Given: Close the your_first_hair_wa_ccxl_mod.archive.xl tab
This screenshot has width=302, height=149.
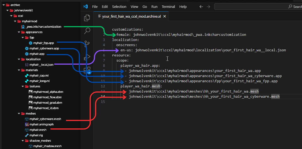Looking at the screenshot, I should click(x=164, y=16).
